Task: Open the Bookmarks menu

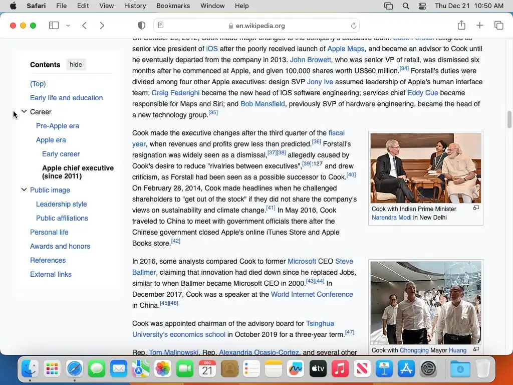Action: 173,6
